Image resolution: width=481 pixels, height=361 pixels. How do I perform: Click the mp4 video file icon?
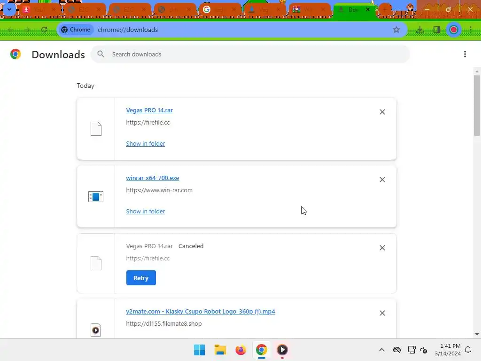(96, 330)
